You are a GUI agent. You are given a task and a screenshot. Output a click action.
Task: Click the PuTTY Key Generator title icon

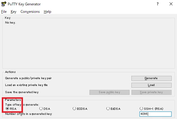[4, 4]
